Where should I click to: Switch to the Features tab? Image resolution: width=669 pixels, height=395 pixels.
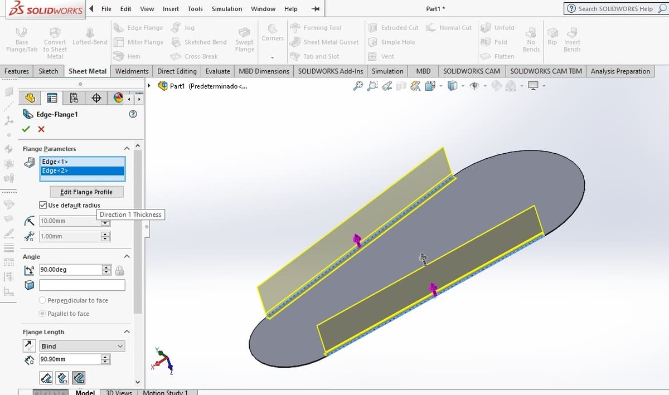click(x=17, y=71)
